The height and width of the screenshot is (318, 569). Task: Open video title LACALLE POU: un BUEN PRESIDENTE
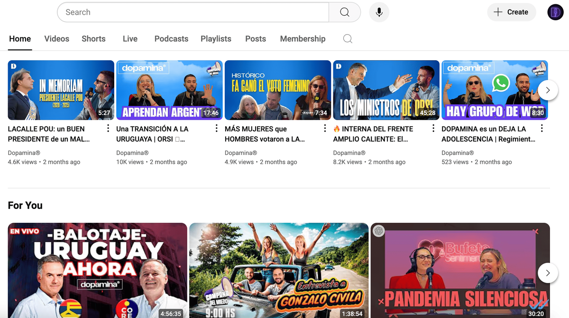(49, 134)
